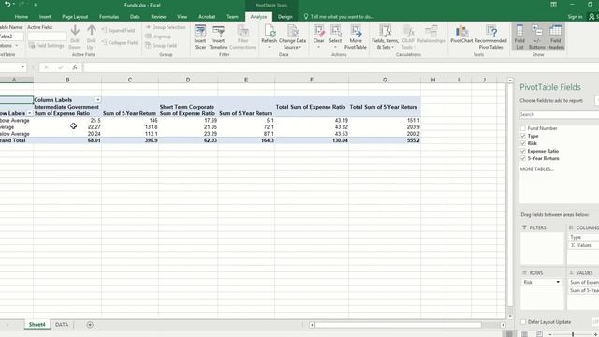Click Collapse Field button
599x337 pixels.
tap(119, 42)
